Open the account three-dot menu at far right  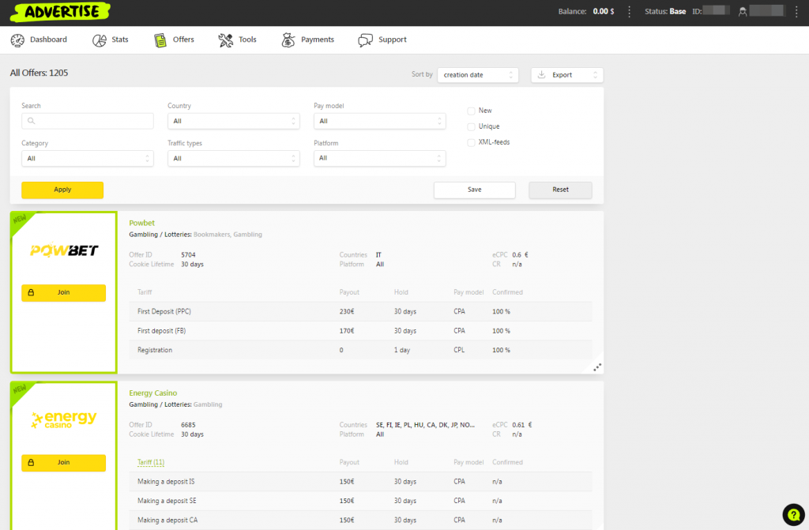pos(796,11)
